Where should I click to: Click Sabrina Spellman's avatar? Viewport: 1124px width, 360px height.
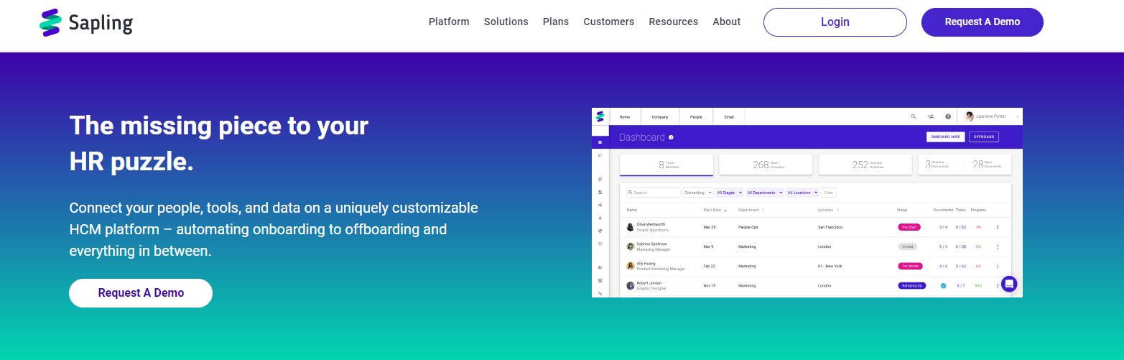(x=631, y=246)
